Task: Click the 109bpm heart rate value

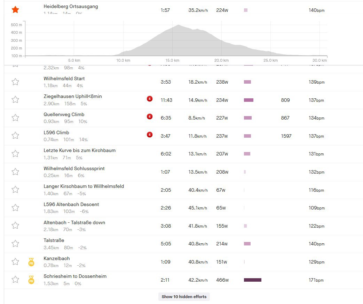Action: 316,208
